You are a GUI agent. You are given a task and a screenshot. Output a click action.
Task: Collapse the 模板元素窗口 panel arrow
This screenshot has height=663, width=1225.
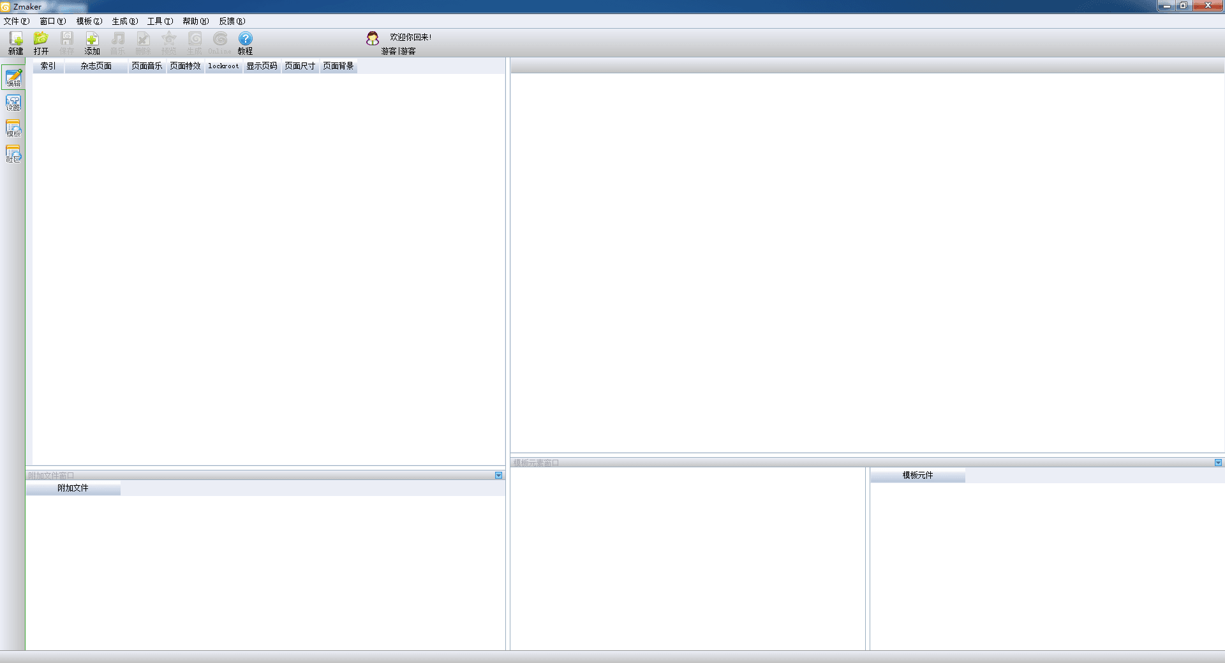pos(1218,463)
